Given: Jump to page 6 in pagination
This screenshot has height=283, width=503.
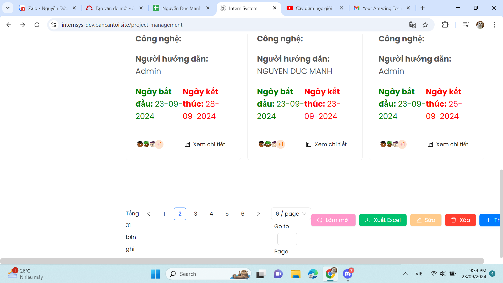Looking at the screenshot, I should click(243, 214).
